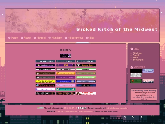
Task: Click the dark blue moon blinkie
Action: [x=86, y=85]
